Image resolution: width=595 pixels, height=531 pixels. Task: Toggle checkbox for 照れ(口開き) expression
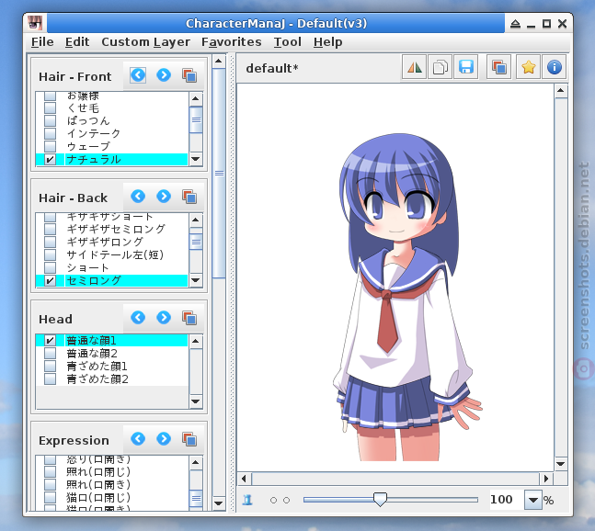coord(50,484)
